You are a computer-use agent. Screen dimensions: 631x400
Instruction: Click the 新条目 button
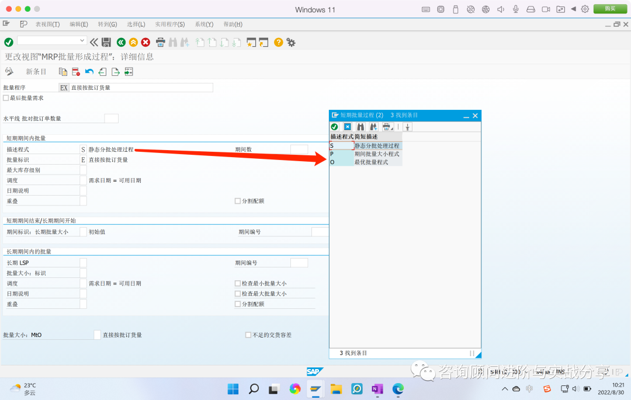tap(36, 72)
